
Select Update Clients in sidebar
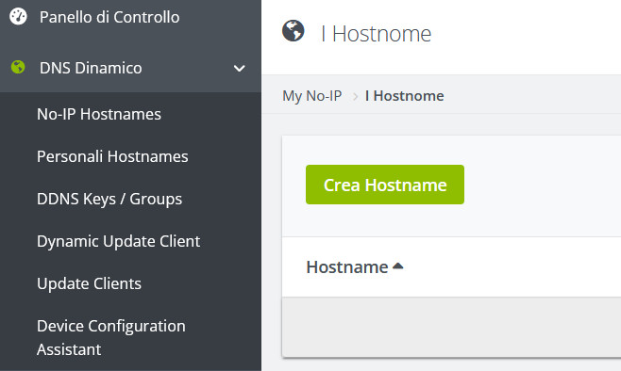[89, 283]
